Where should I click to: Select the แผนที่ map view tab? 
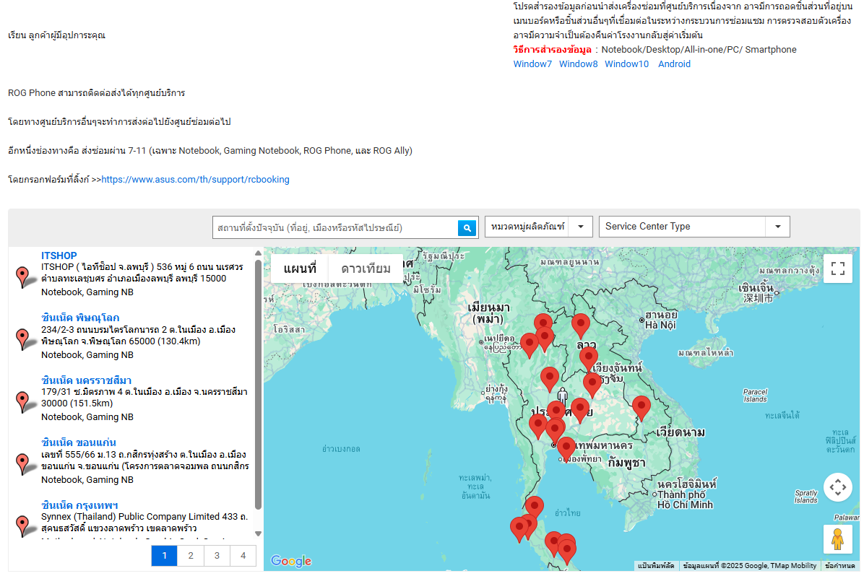(300, 269)
